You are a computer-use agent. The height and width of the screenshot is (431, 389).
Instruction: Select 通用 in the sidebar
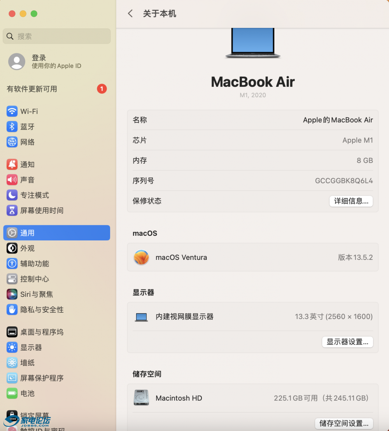(x=57, y=233)
